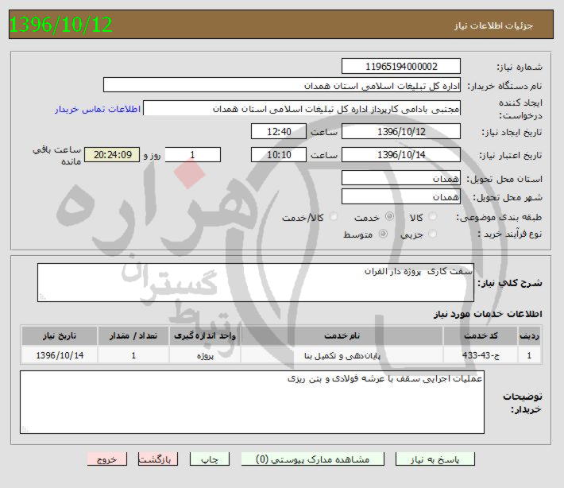Click the creation time field 12:40
The image size is (564, 488).
click(279, 131)
